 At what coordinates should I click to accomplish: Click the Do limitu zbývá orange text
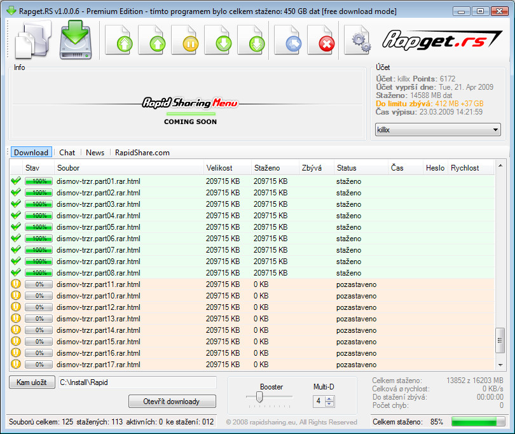430,104
